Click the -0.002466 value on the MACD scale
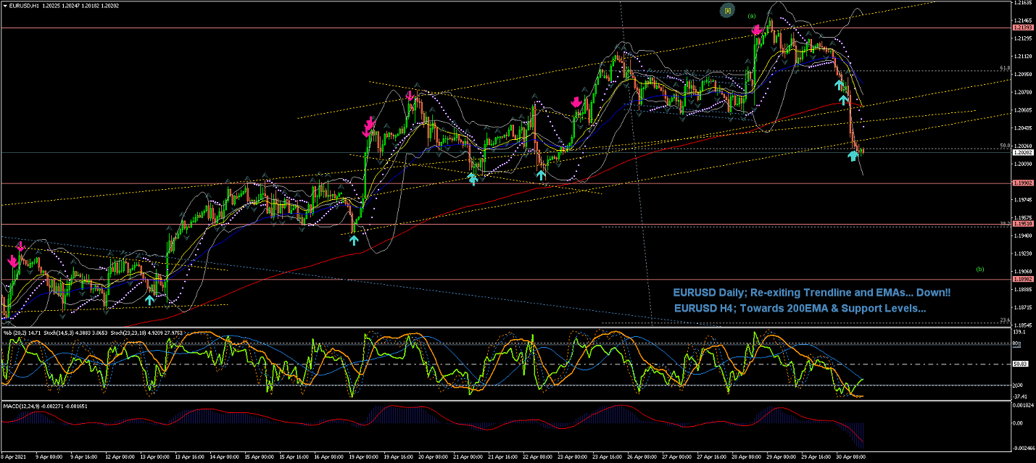1036x463 pixels. click(x=1024, y=449)
